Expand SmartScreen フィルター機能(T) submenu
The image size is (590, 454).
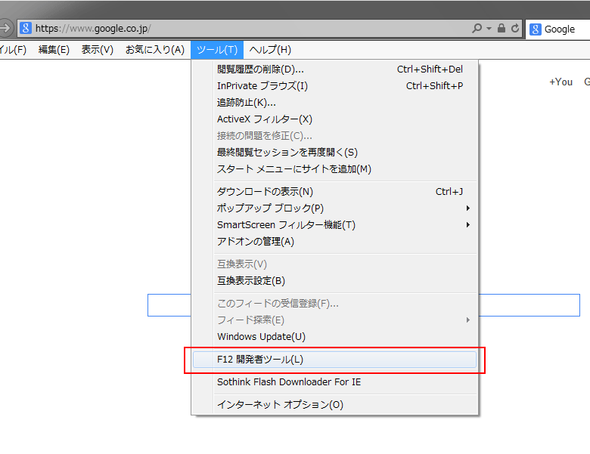click(x=335, y=225)
